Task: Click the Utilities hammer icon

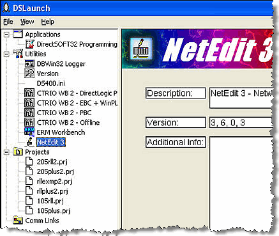Action: (x=18, y=54)
